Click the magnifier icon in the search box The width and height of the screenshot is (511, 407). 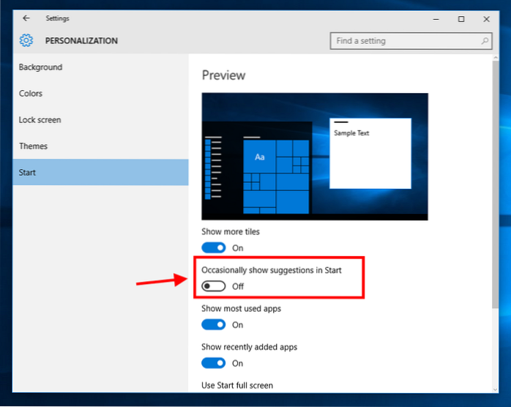[485, 41]
